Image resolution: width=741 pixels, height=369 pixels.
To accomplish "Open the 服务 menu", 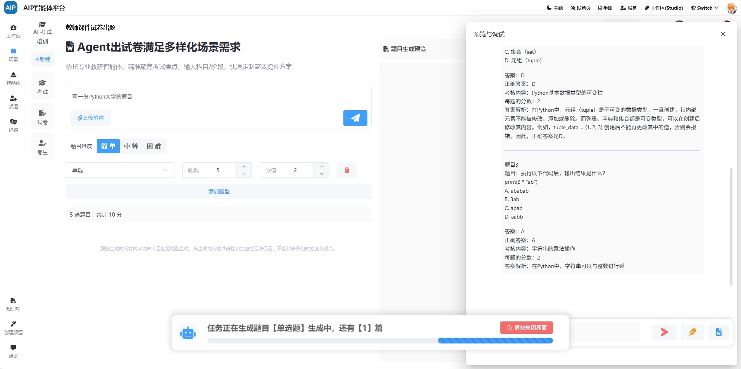I will coord(629,8).
